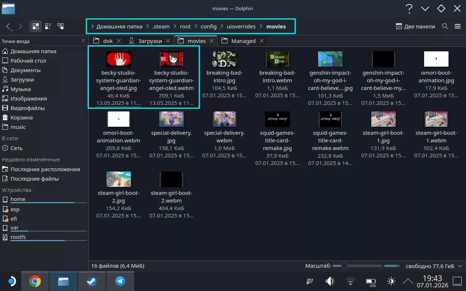466x291 pixels.
Task: Close the movies tab
Action: 212,41
